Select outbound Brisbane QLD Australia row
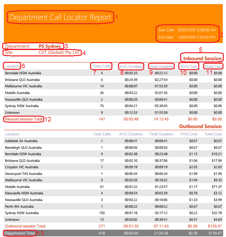226x237 pixels. tap(113, 161)
